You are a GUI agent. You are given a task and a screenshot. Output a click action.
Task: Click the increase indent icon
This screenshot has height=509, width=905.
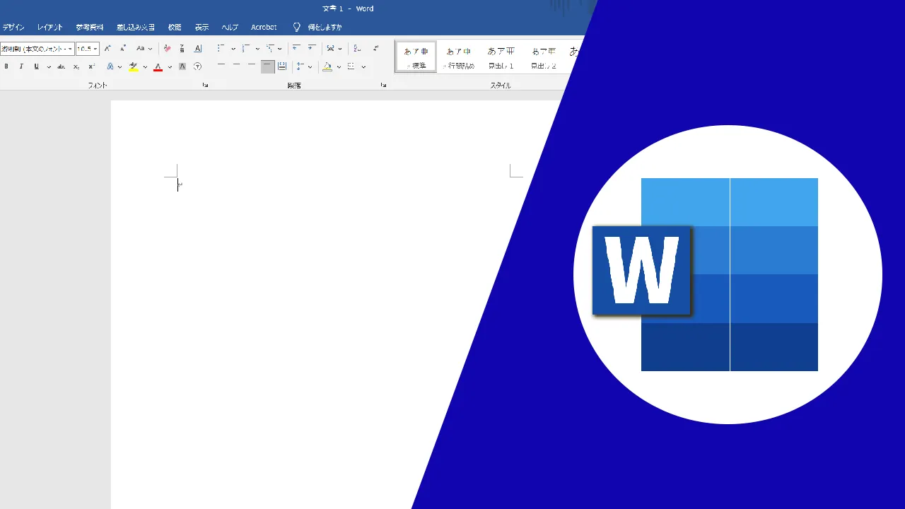[x=312, y=49]
